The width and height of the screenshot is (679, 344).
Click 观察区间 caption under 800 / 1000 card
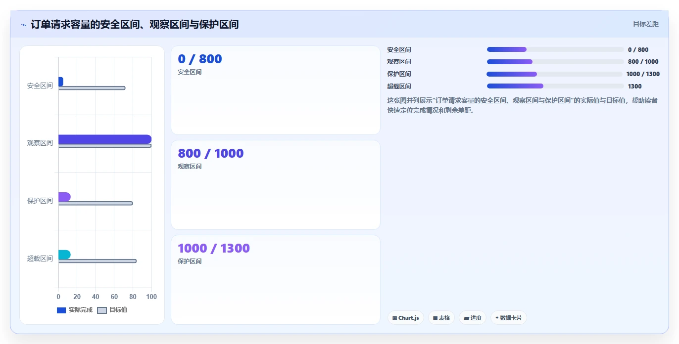tap(190, 167)
